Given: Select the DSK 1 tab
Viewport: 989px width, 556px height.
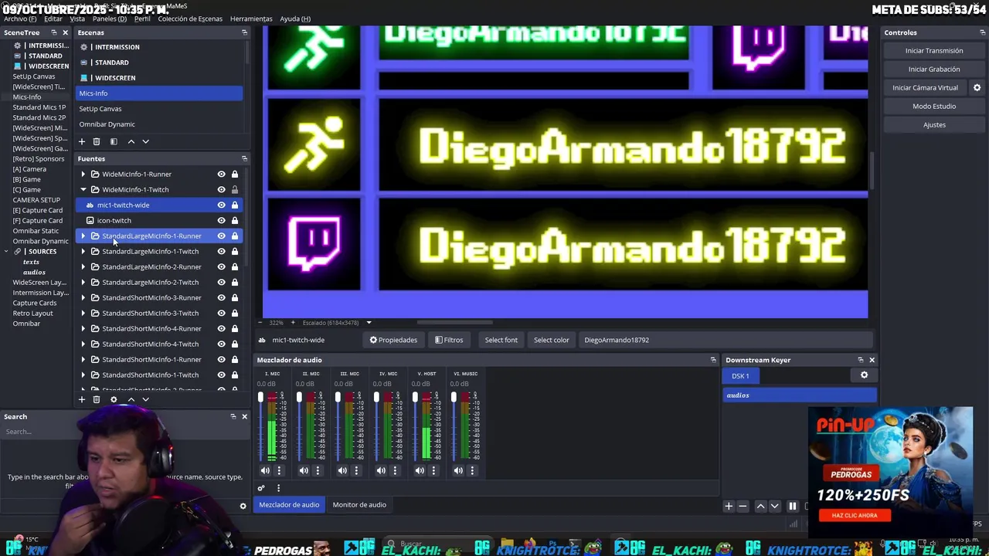Looking at the screenshot, I should pyautogui.click(x=740, y=376).
